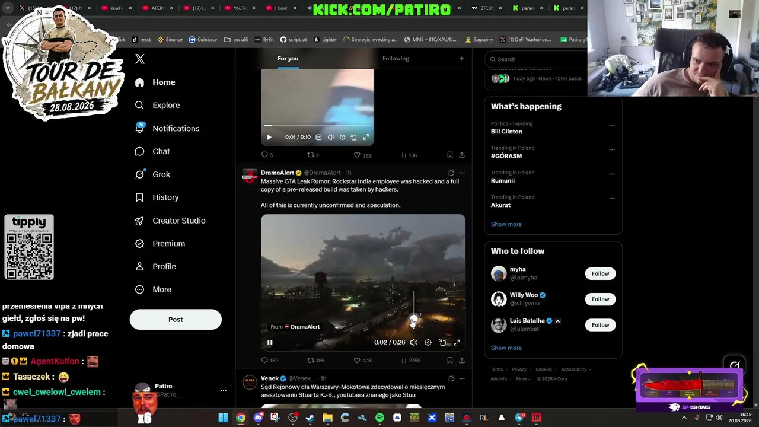Open History in the sidebar
Viewport: 759px width, 427px height.
[x=157, y=197]
